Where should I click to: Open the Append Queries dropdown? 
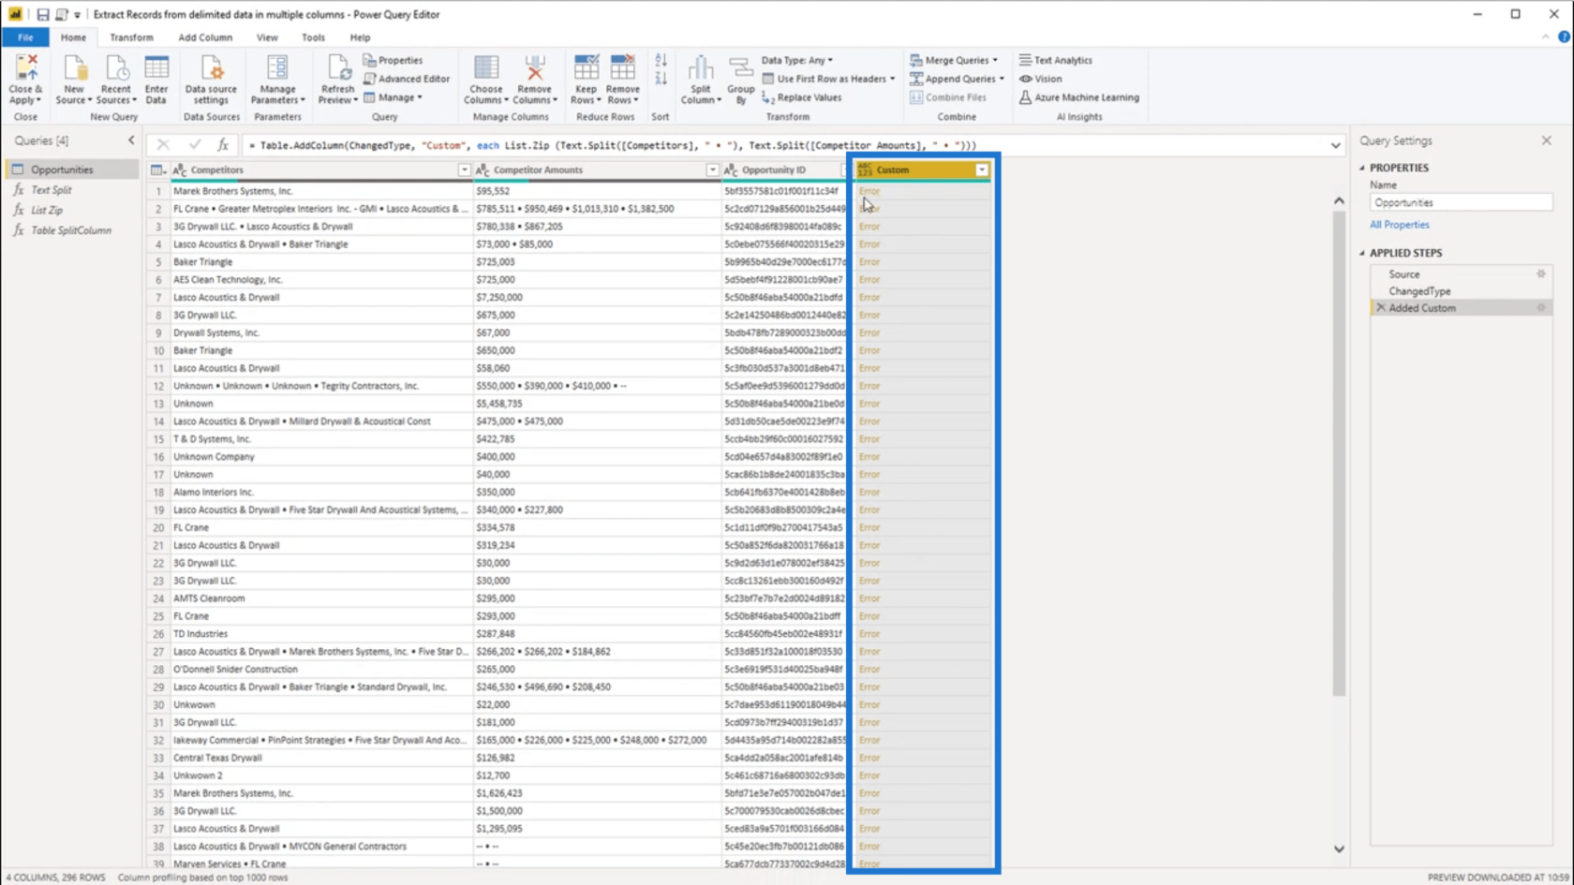pyautogui.click(x=957, y=79)
